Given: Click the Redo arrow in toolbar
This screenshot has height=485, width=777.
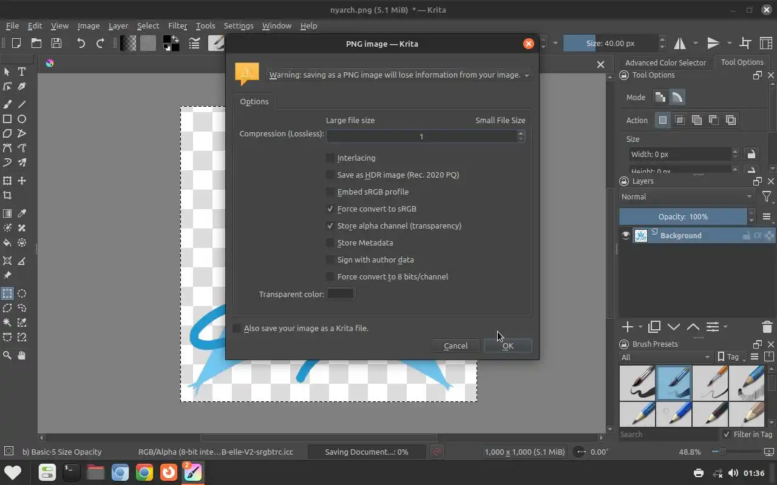Looking at the screenshot, I should [x=100, y=43].
